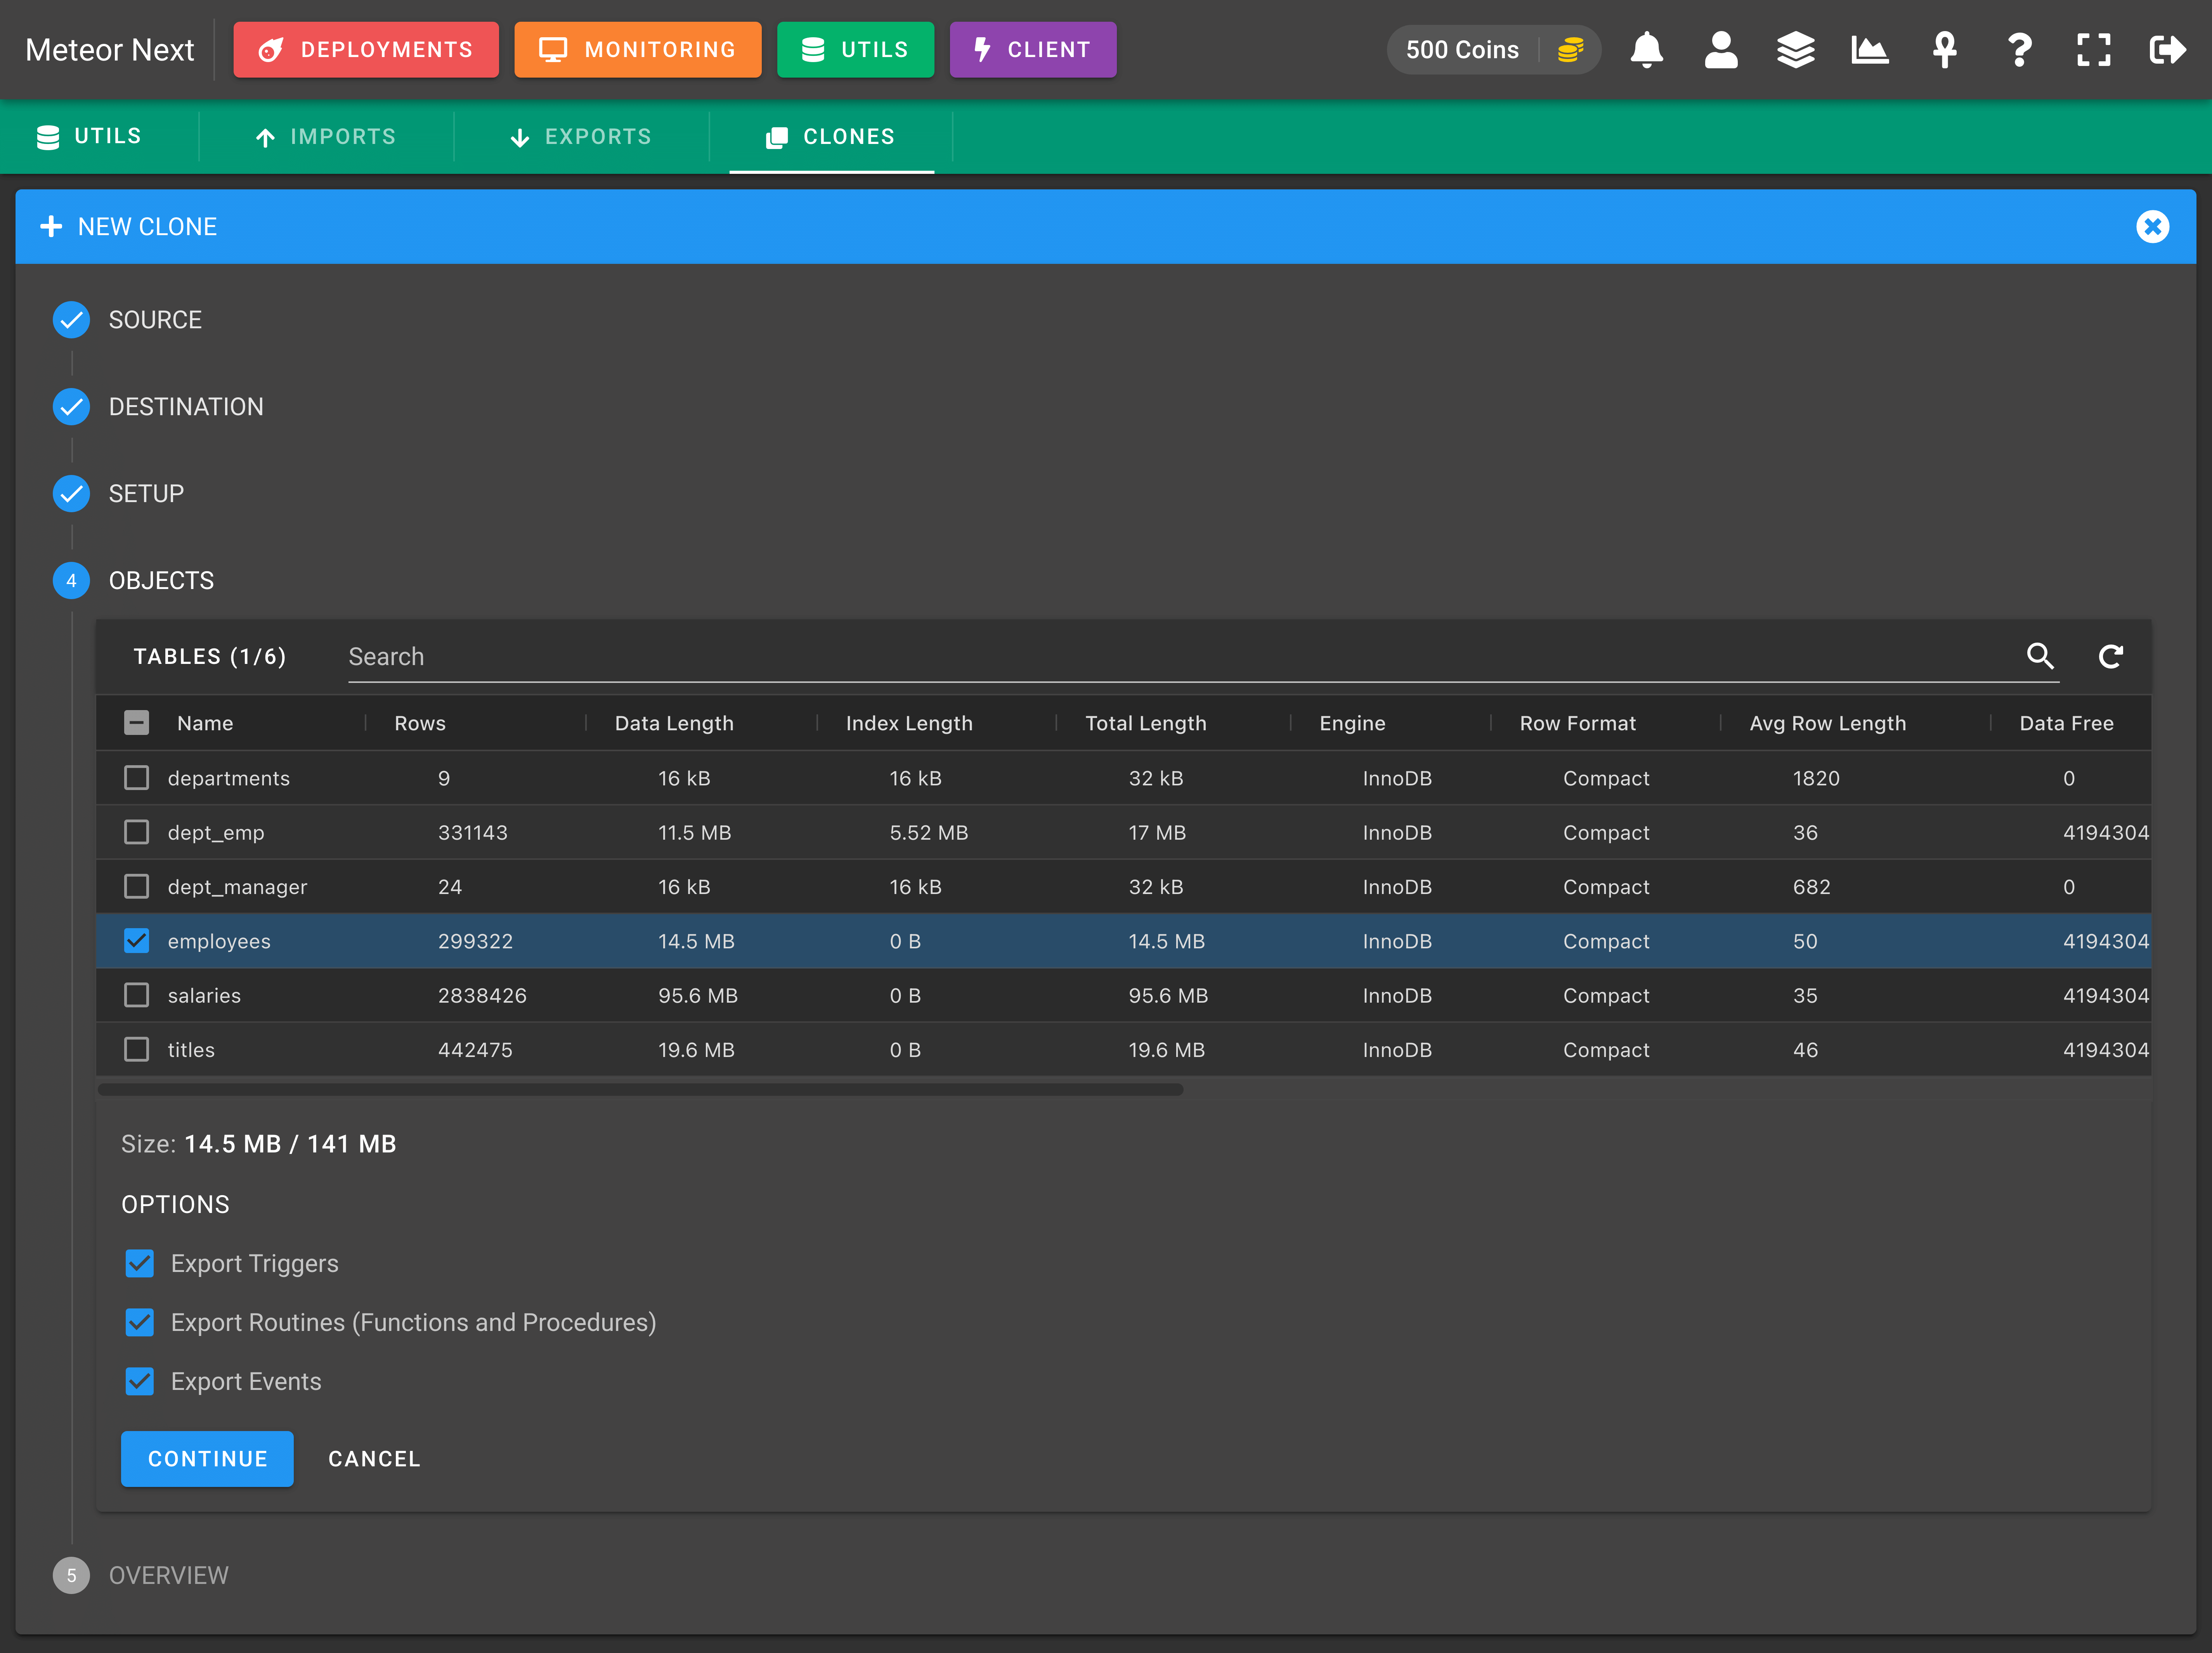Sort by Total Length column header
The image size is (2212, 1653).
pos(1146,723)
